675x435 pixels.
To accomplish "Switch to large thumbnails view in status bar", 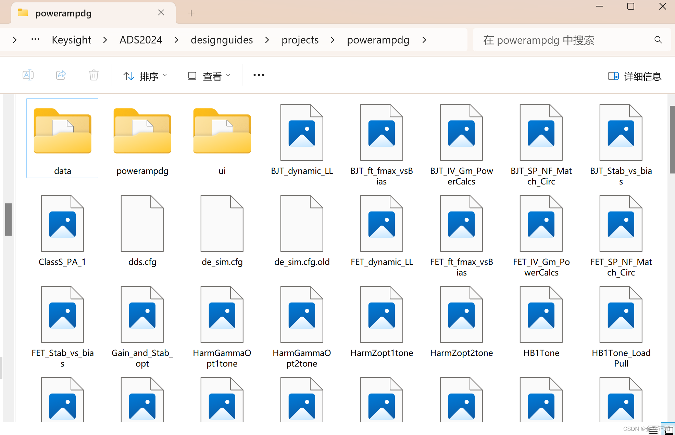I will [669, 430].
